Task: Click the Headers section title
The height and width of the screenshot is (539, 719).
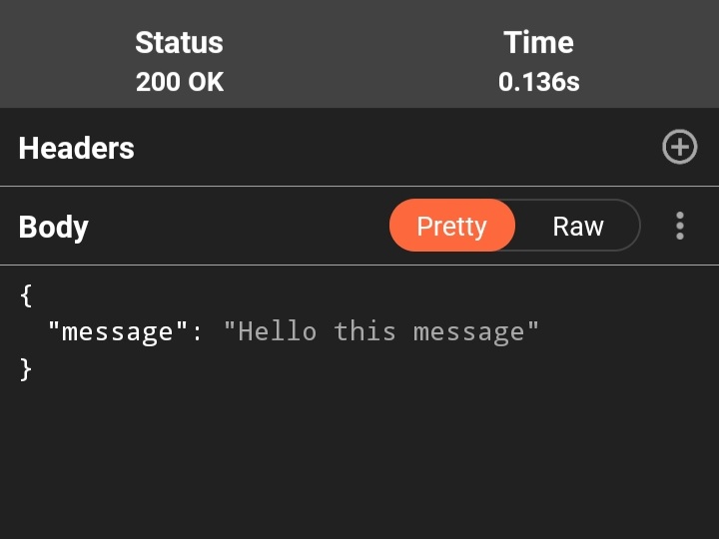Action: [x=76, y=148]
